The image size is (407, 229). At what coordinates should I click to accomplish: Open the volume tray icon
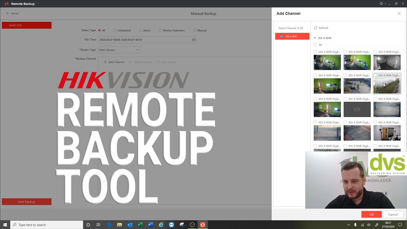coord(369,225)
